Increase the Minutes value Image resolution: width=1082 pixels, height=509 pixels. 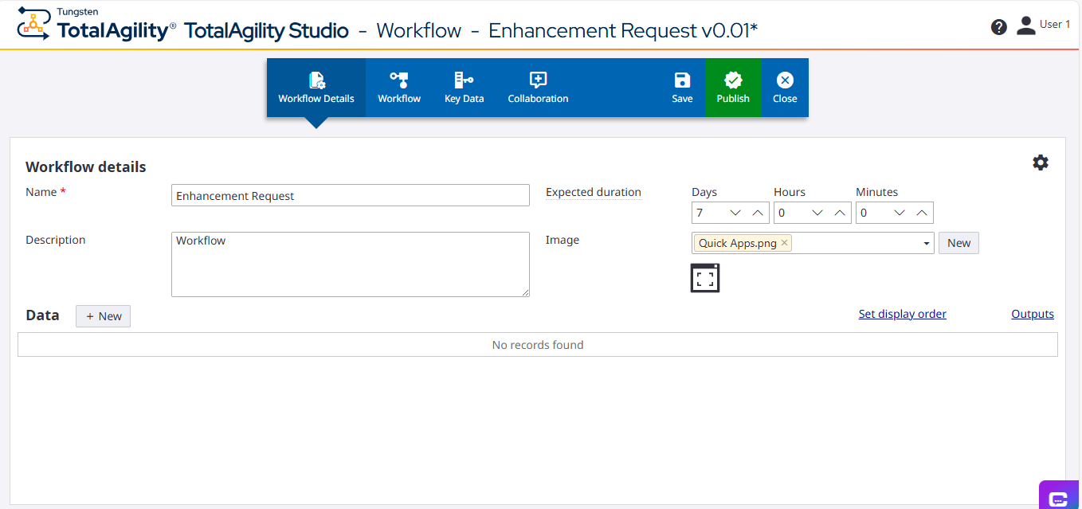click(922, 213)
